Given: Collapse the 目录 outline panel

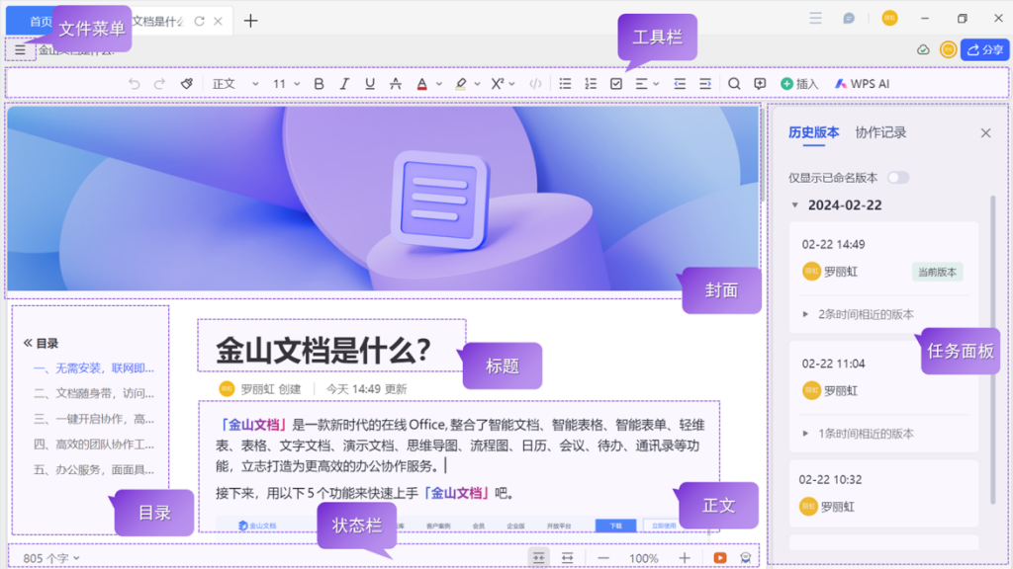Looking at the screenshot, I should (x=28, y=343).
